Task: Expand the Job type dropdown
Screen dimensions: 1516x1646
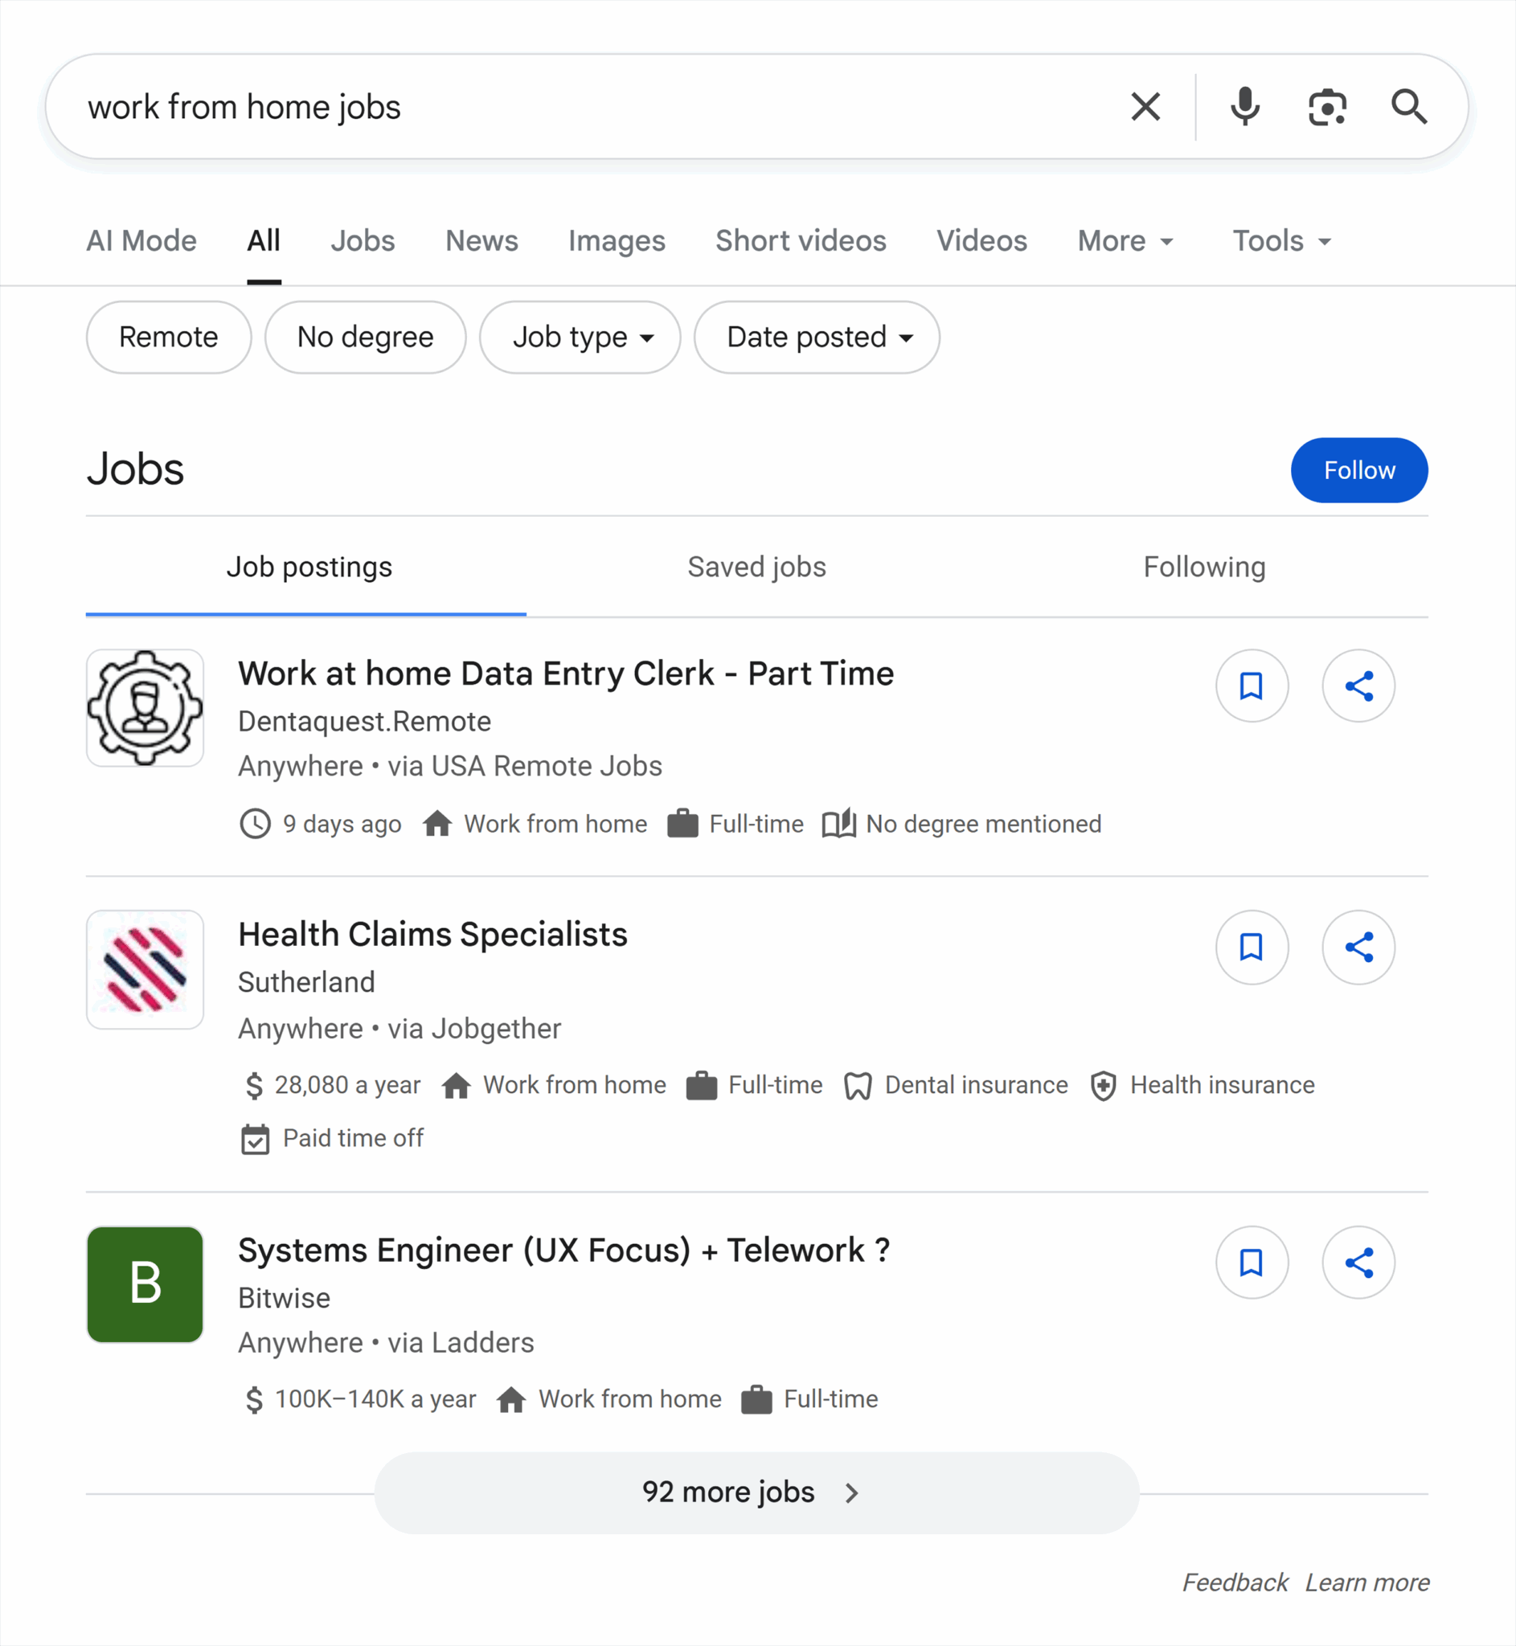Action: click(x=580, y=337)
